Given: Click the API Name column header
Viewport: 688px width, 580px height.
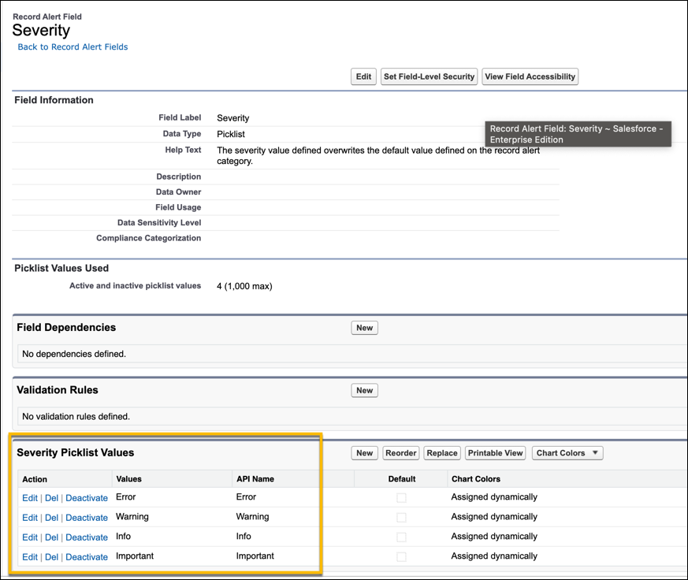Looking at the screenshot, I should click(255, 479).
